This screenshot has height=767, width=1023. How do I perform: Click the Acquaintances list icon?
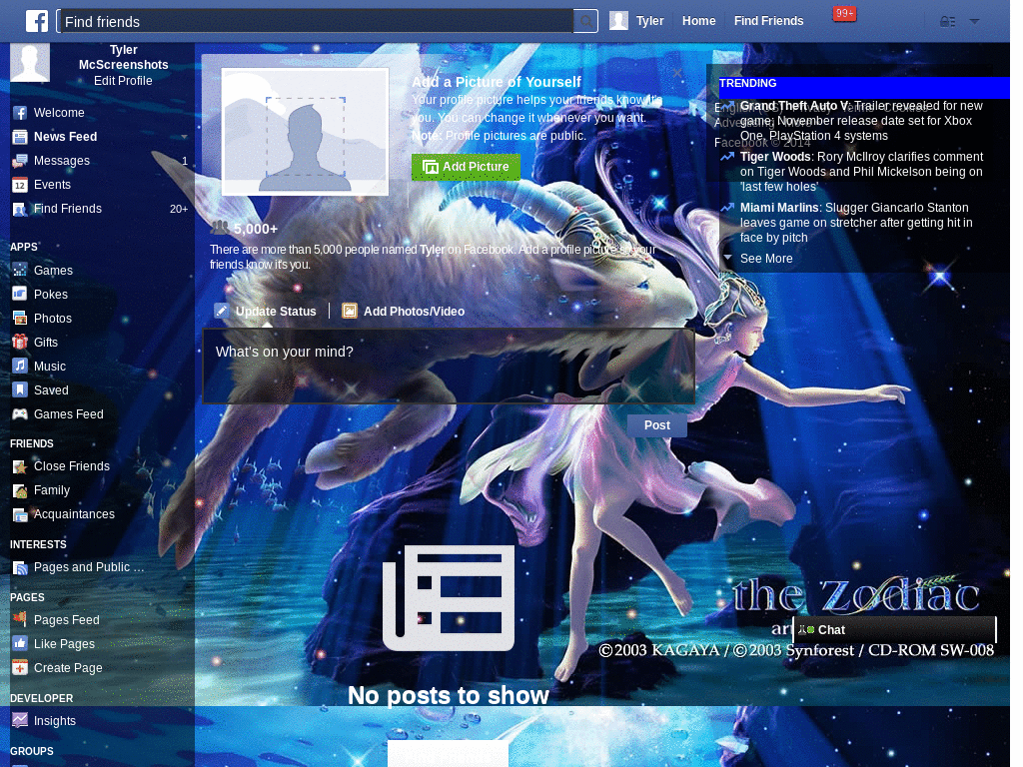(x=20, y=514)
